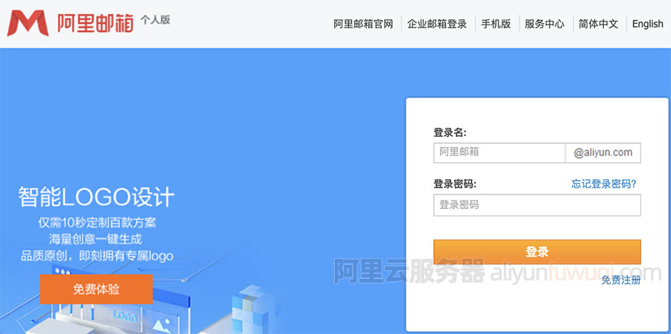Click the red M mail logo icon
The image size is (671, 334).
(x=29, y=24)
